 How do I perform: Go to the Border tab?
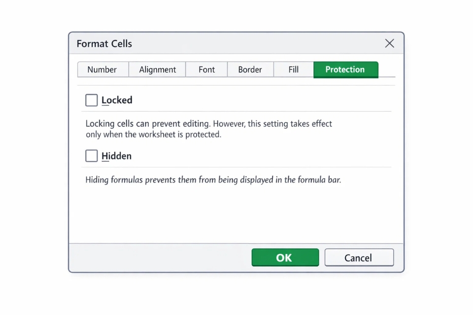250,69
